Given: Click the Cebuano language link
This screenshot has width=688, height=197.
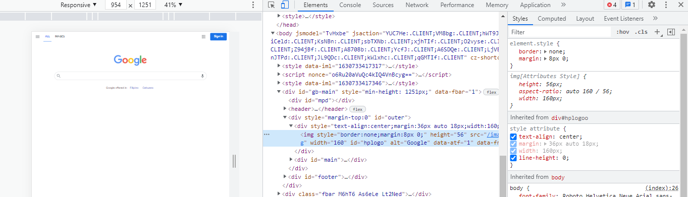Looking at the screenshot, I should (148, 88).
